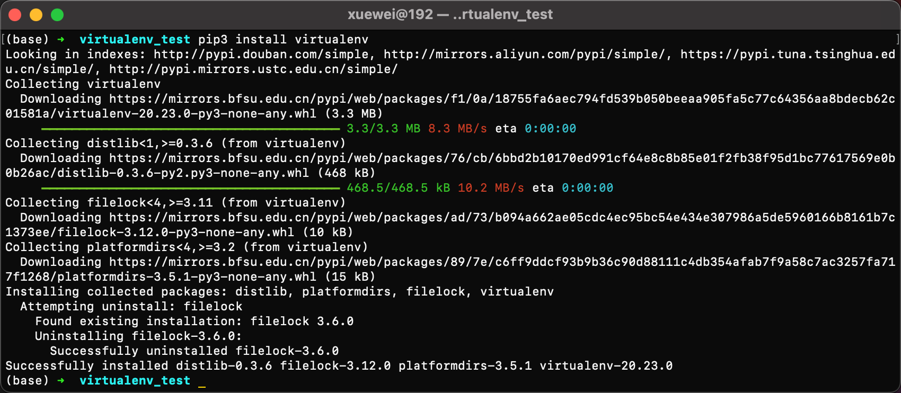Click the 3.3/3.3 MB download progress bar
The height and width of the screenshot is (393, 901).
(x=190, y=129)
